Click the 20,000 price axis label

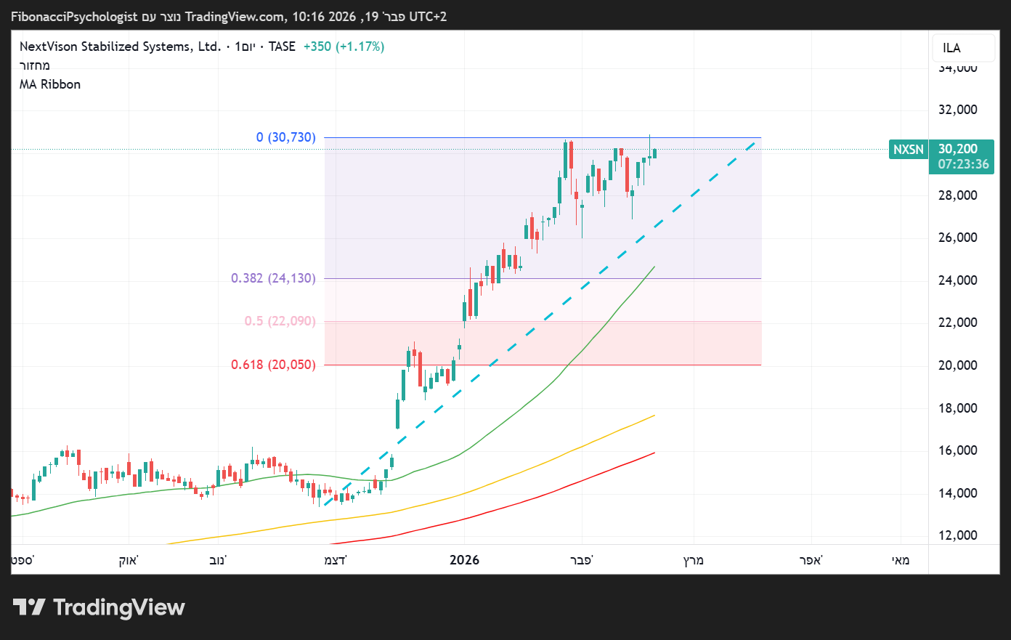tap(958, 365)
